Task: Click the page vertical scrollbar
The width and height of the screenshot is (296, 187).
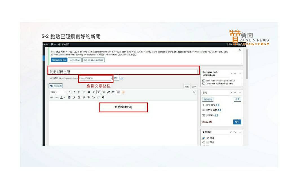Action: [x=247, y=64]
